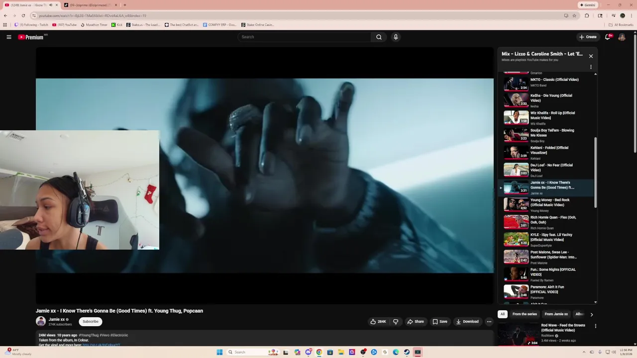
Task: Mute the Jamie xx browser tab audio
Action: 50,5
